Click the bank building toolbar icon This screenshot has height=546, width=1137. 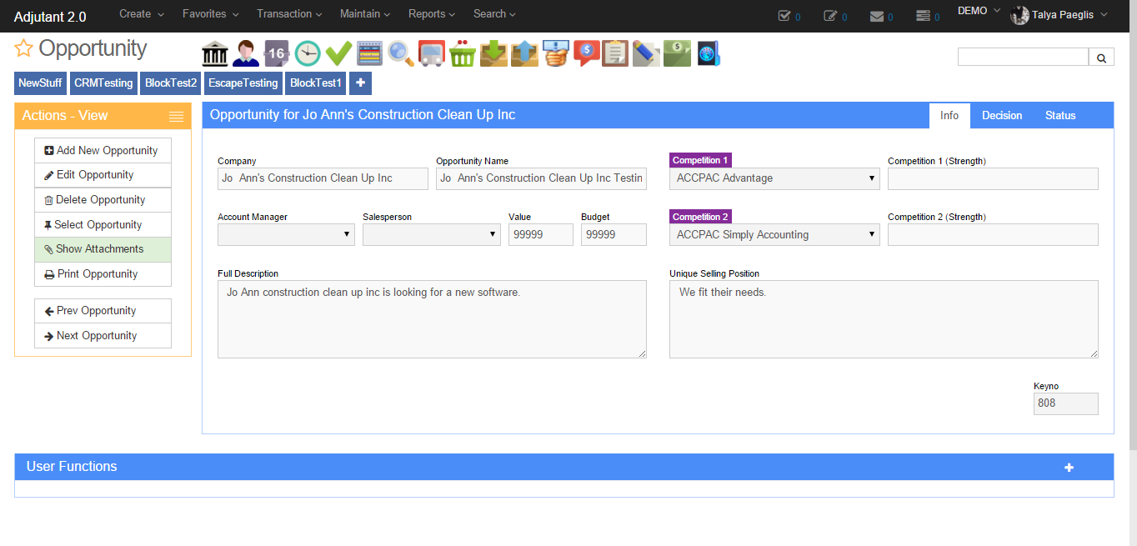point(215,53)
